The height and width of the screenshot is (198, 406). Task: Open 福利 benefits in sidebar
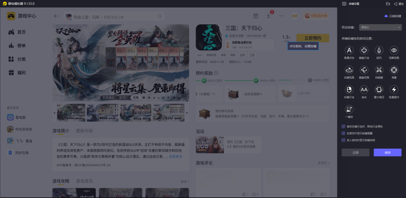17,72
